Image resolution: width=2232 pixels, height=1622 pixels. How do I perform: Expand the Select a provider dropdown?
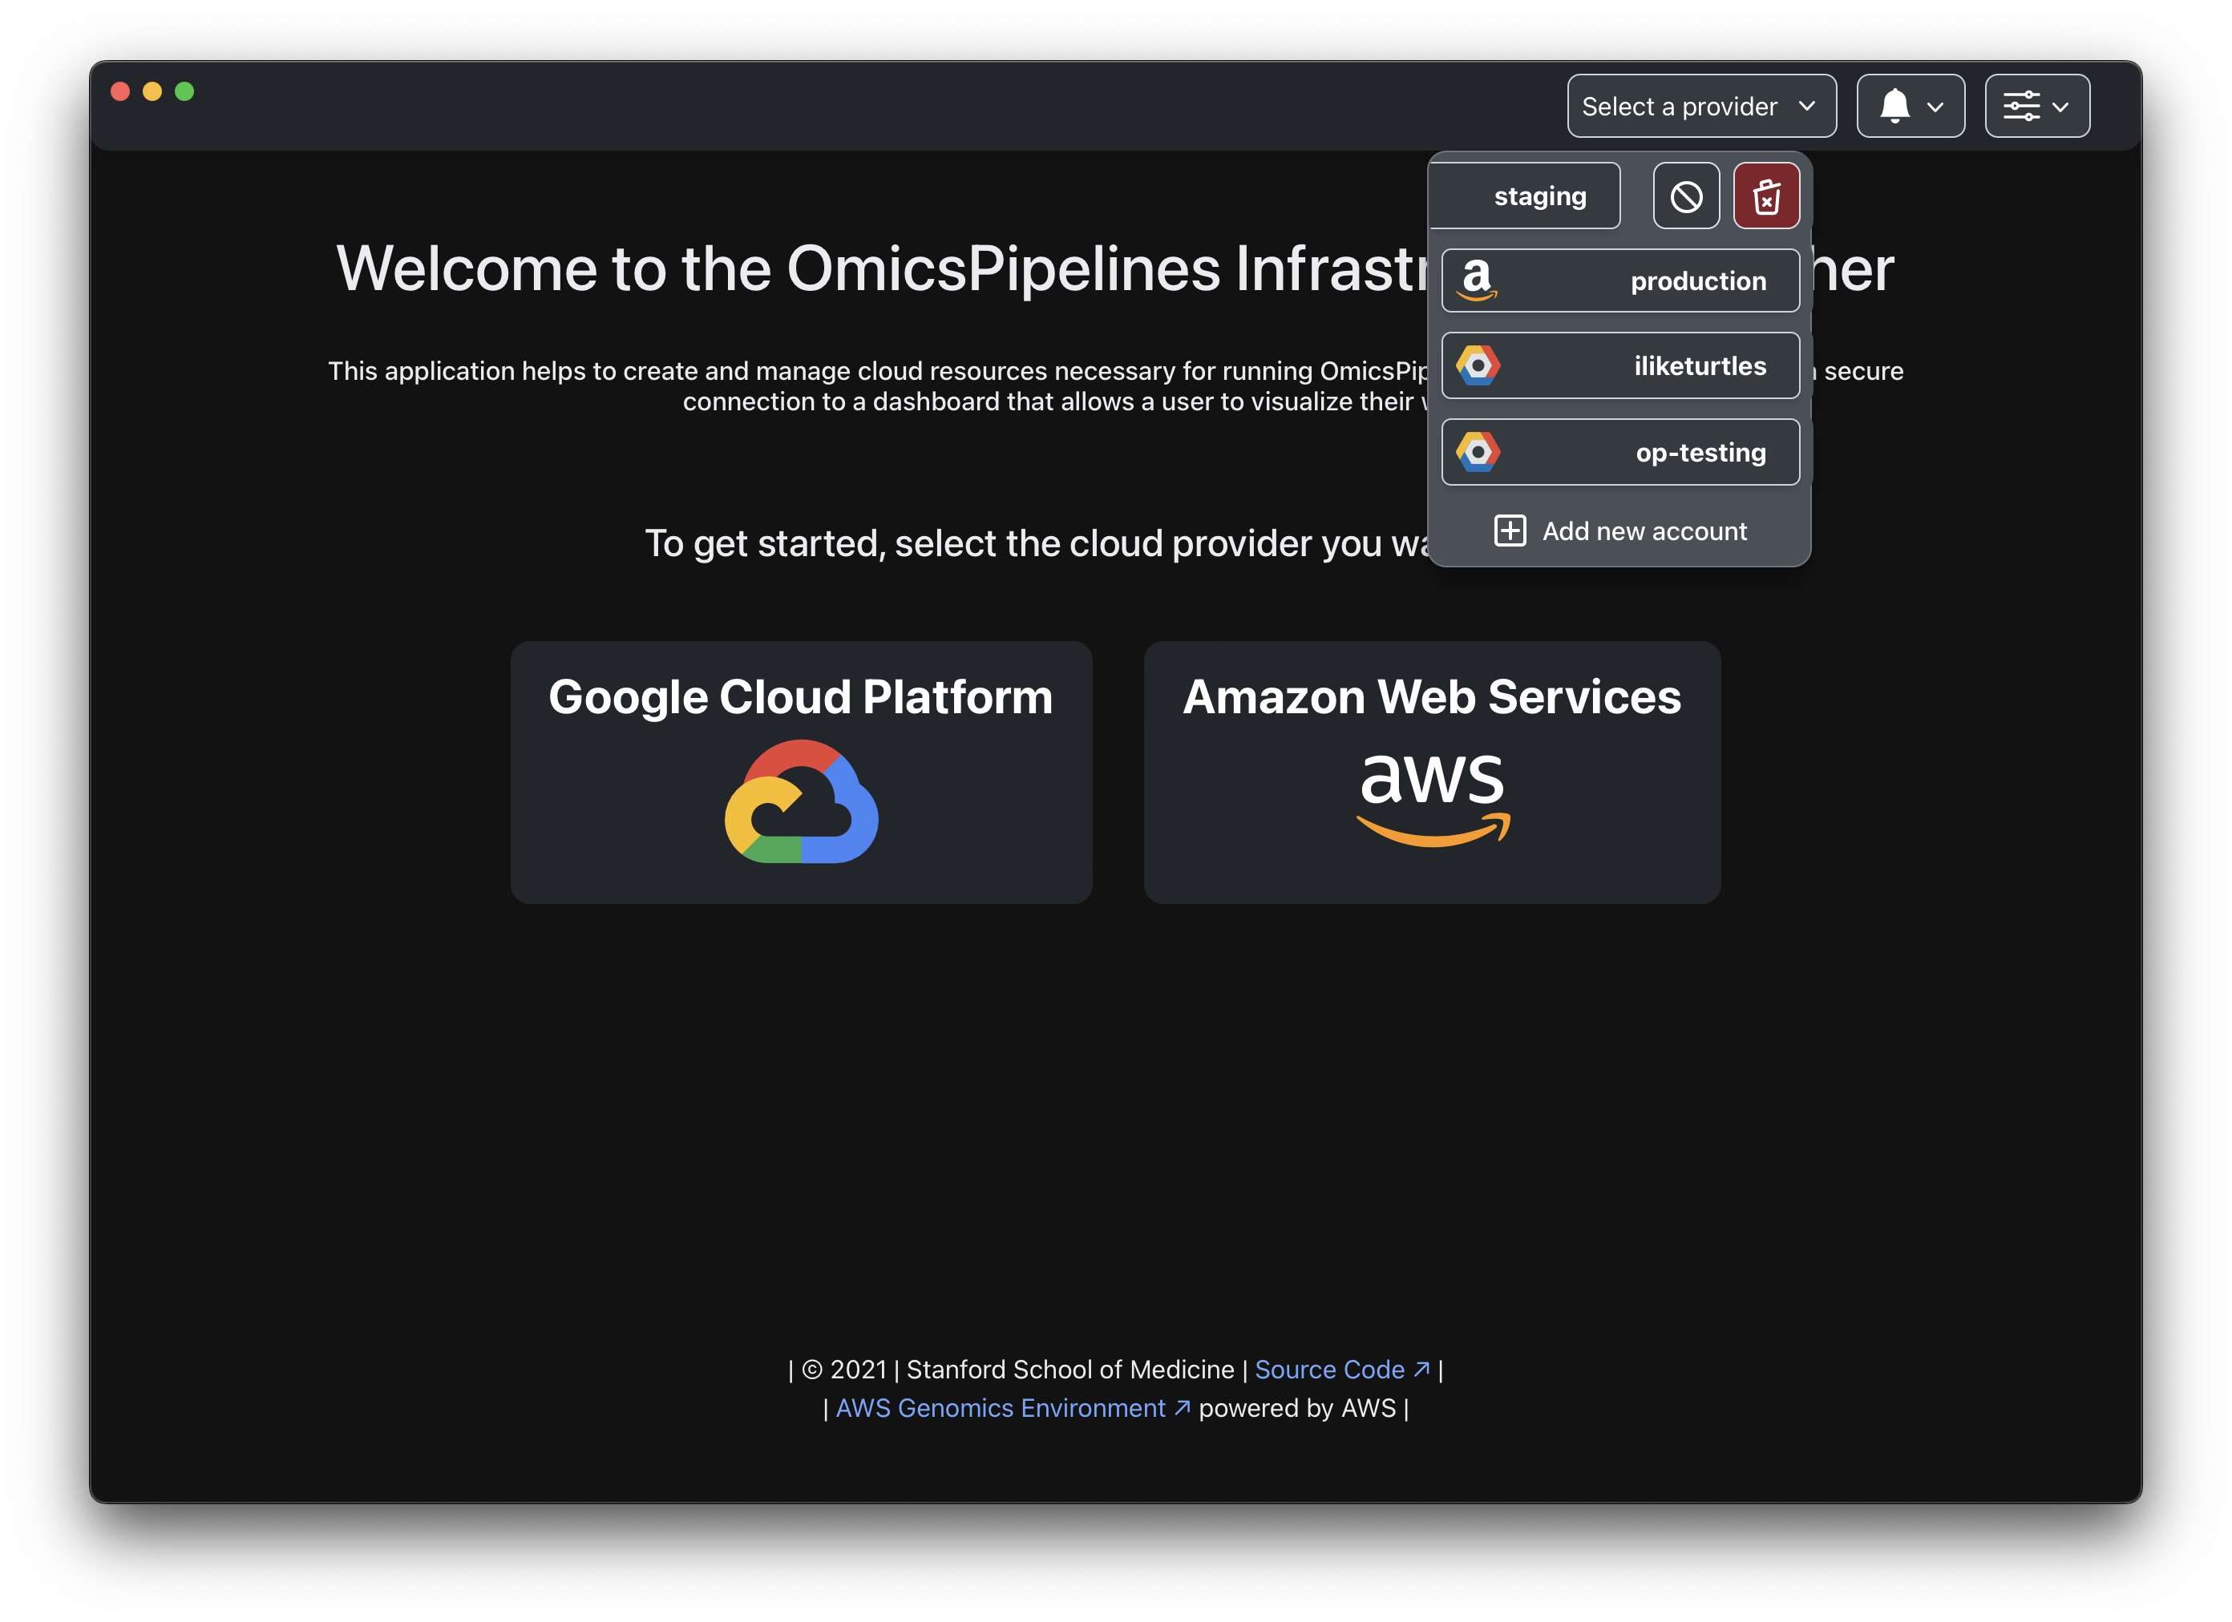(x=1700, y=106)
